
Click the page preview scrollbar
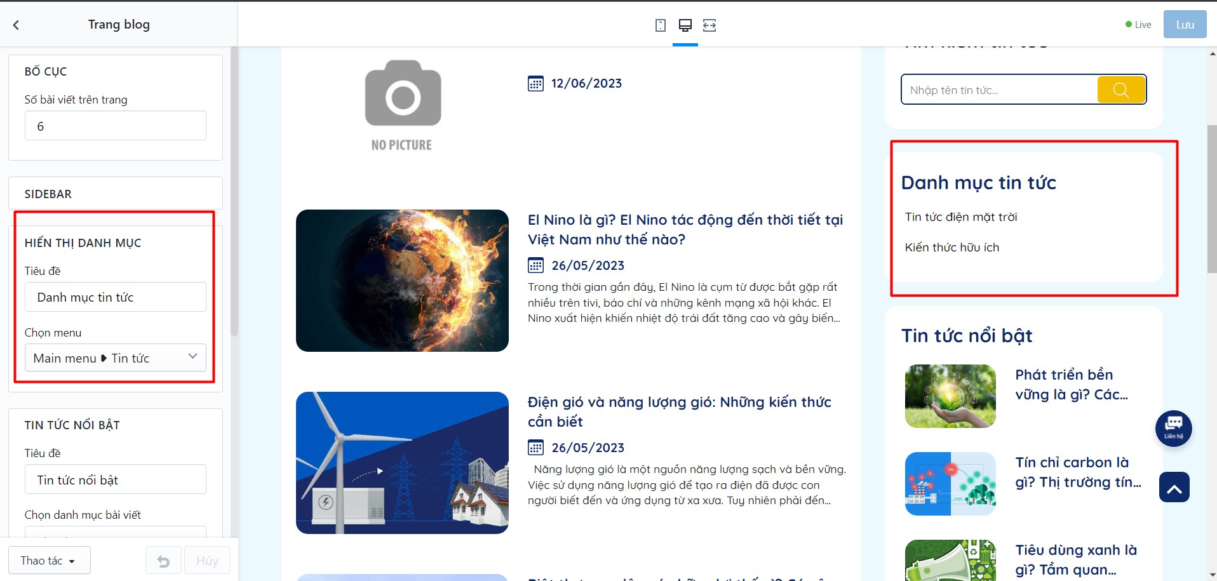[1212, 199]
